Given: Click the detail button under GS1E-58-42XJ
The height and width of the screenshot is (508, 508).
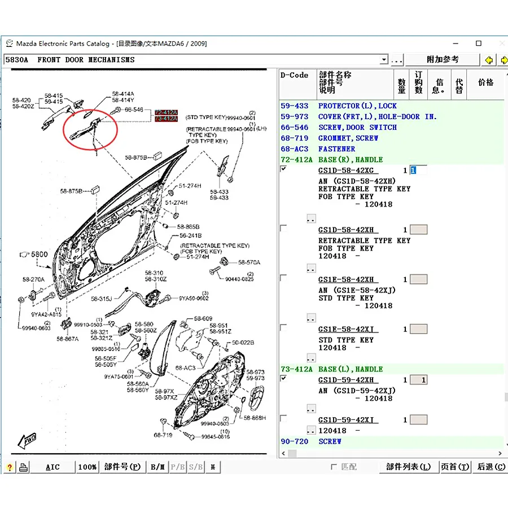Looking at the screenshot, I should point(311,358).
